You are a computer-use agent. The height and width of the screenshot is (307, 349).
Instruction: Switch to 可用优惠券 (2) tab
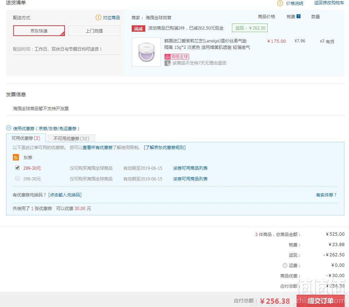[x=26, y=138]
